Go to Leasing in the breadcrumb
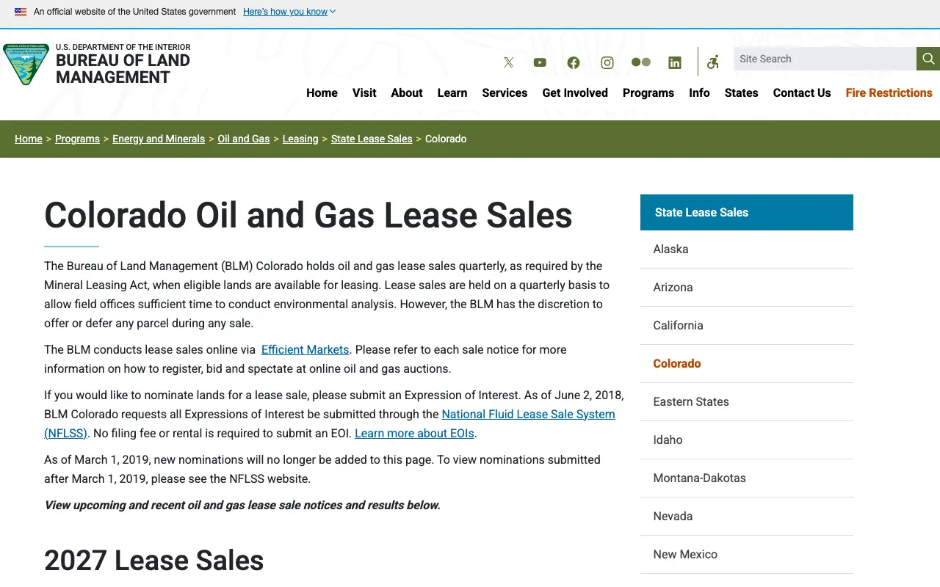This screenshot has width=940, height=587. click(x=300, y=139)
